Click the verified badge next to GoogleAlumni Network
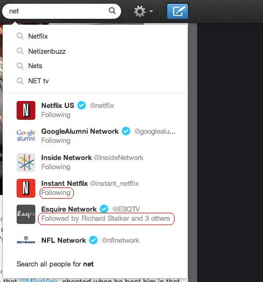The image size is (263, 282). [x=126, y=131]
